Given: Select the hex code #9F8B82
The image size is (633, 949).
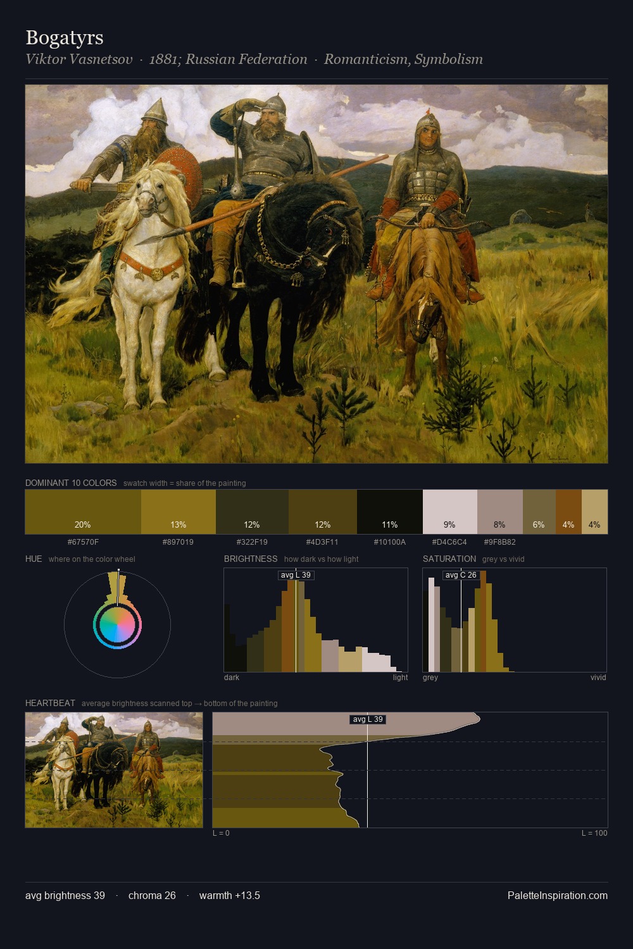Looking at the screenshot, I should click(499, 542).
